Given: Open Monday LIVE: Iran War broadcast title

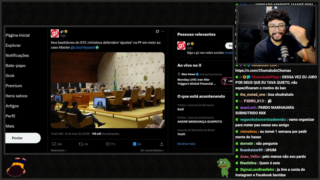Looking at the screenshot, I should click(196, 81).
